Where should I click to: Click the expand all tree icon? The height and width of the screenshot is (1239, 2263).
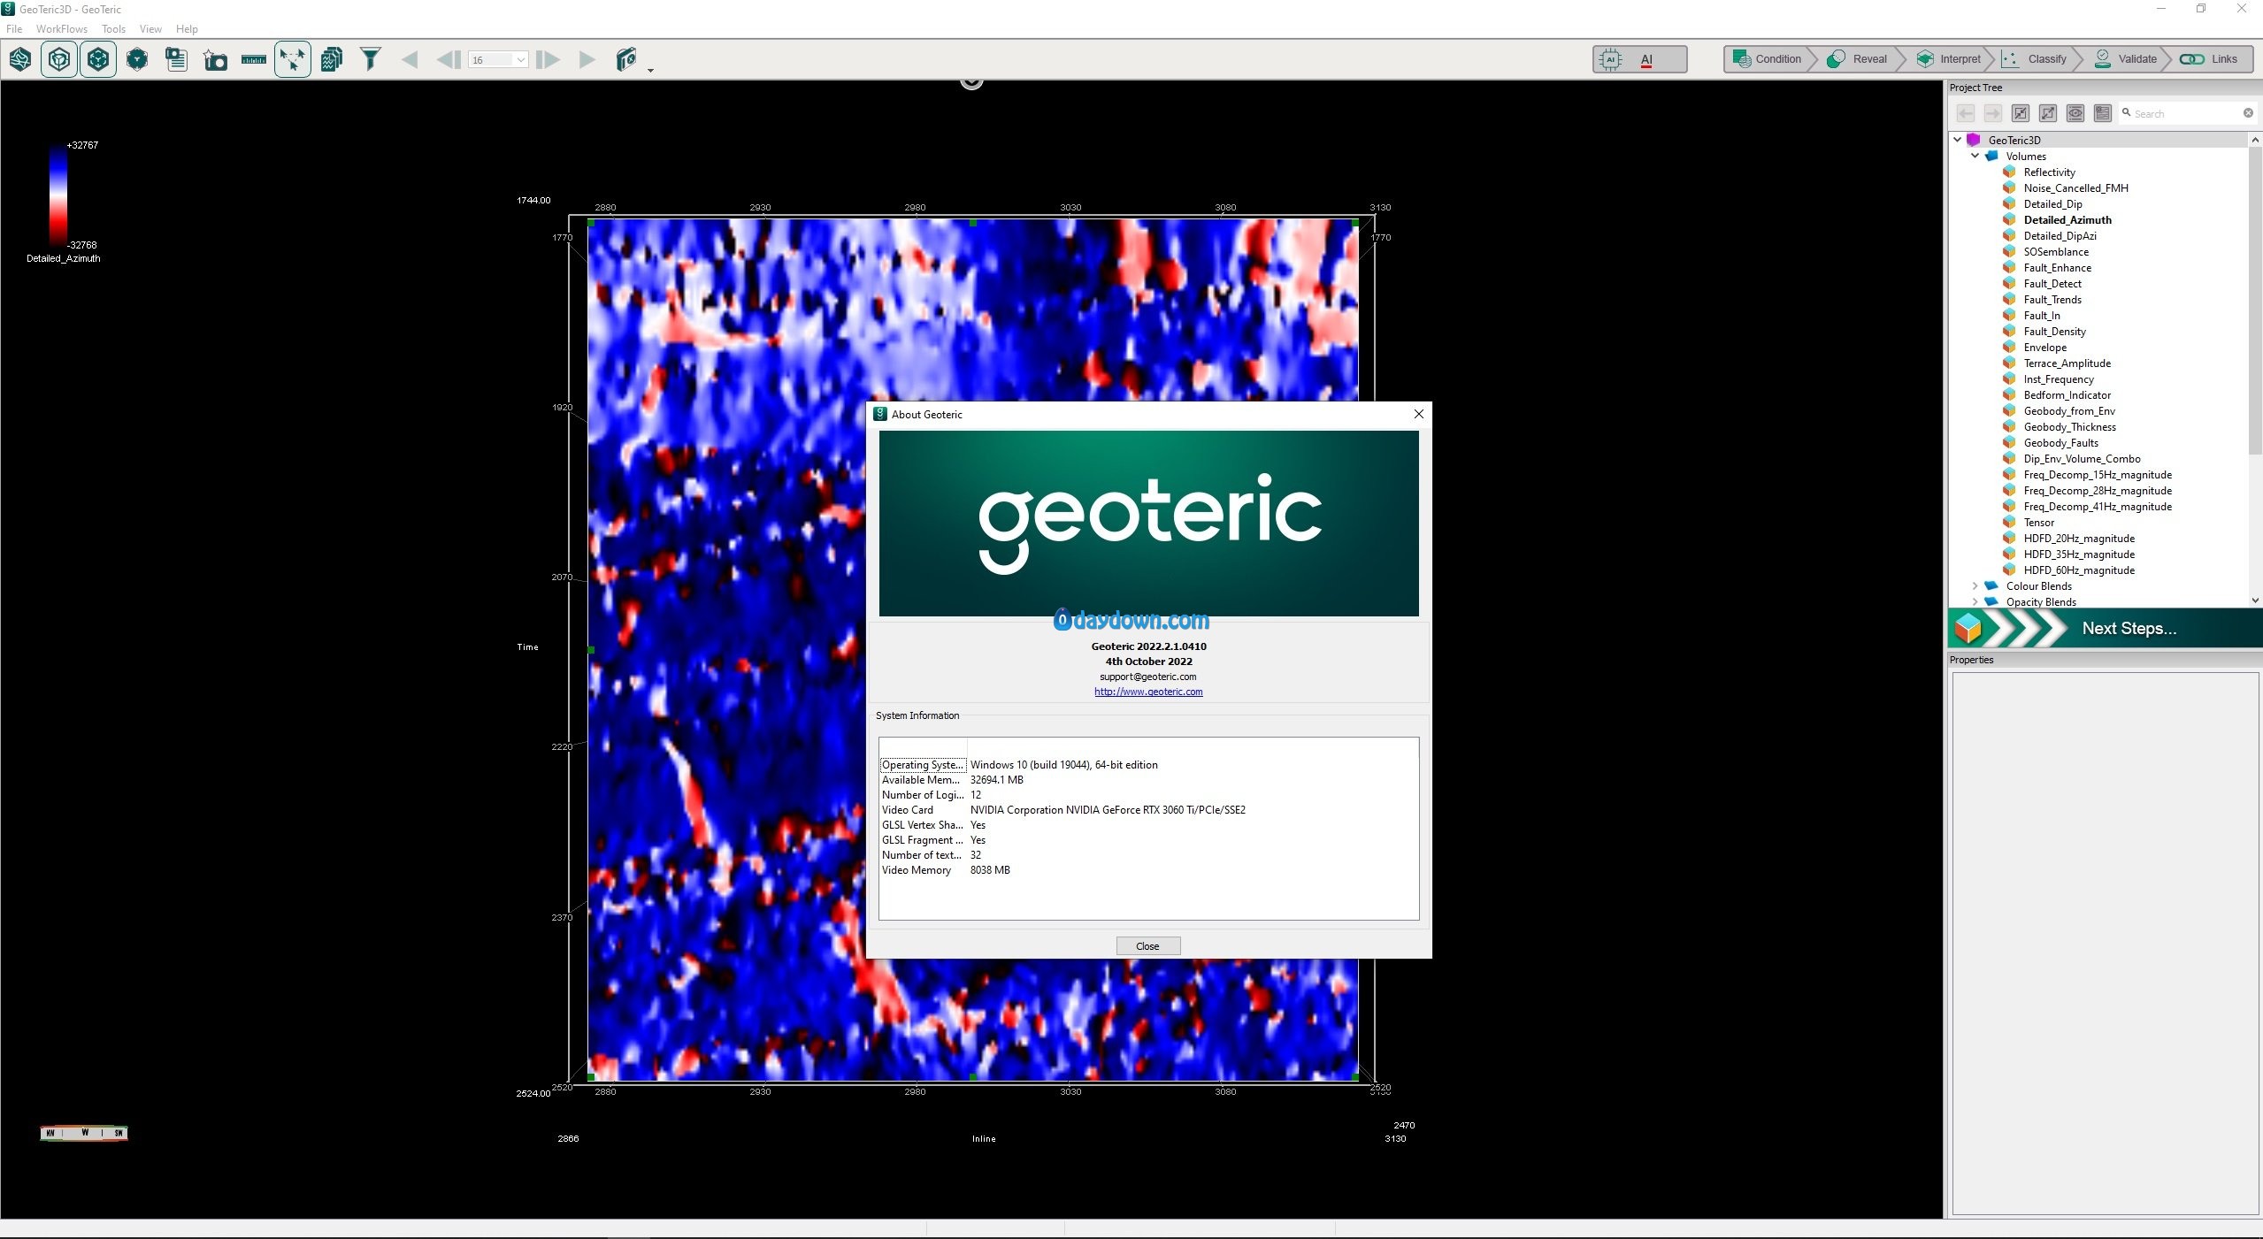coord(2048,113)
